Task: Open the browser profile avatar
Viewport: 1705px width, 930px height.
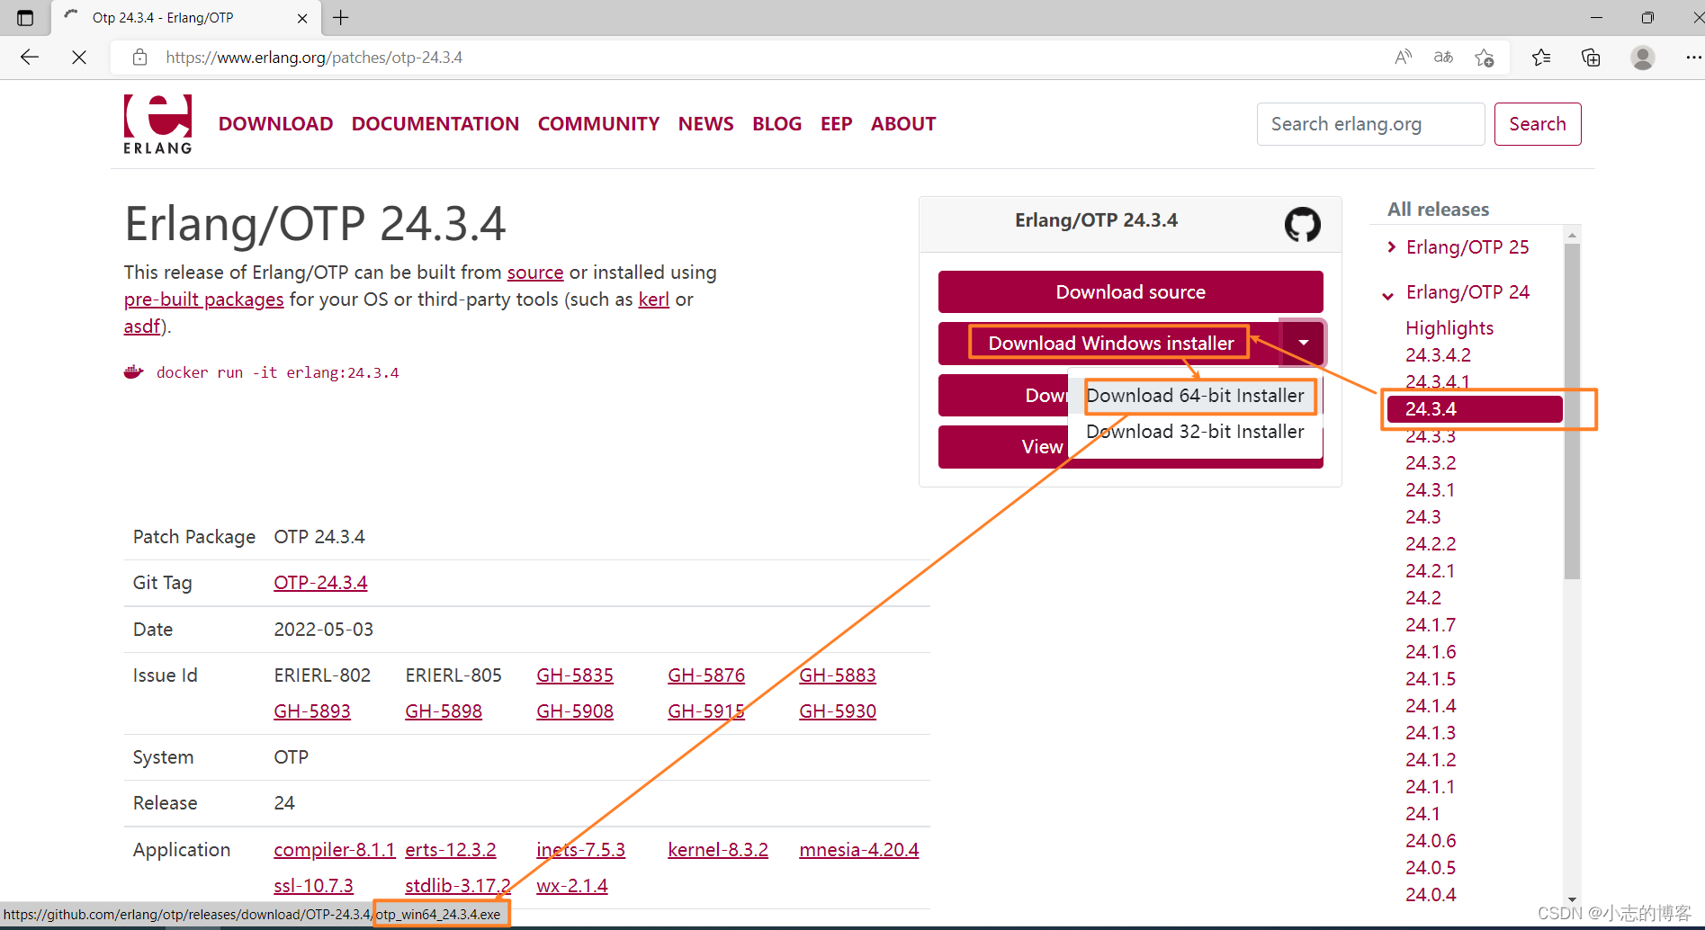Action: (1643, 58)
